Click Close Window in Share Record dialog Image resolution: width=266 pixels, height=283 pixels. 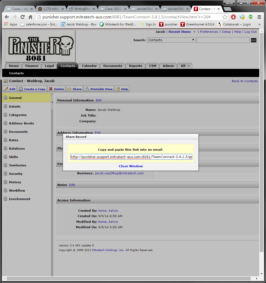[x=131, y=166]
